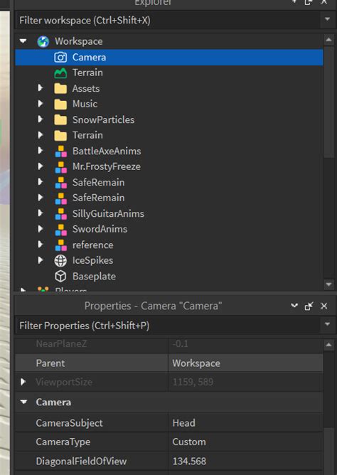Open the Filter workspace dropdown arrow

[x=327, y=19]
